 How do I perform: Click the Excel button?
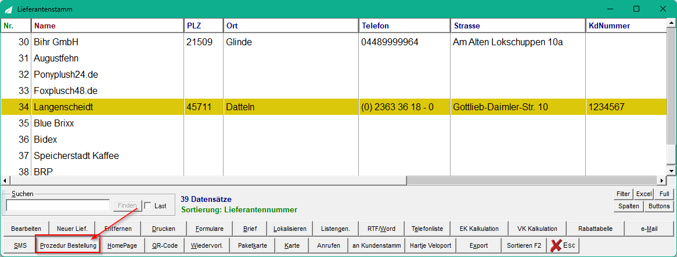(644, 194)
